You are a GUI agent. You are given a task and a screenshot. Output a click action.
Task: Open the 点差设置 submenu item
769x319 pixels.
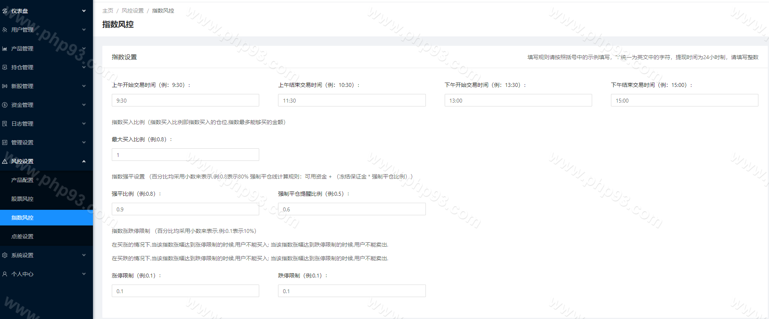point(22,236)
